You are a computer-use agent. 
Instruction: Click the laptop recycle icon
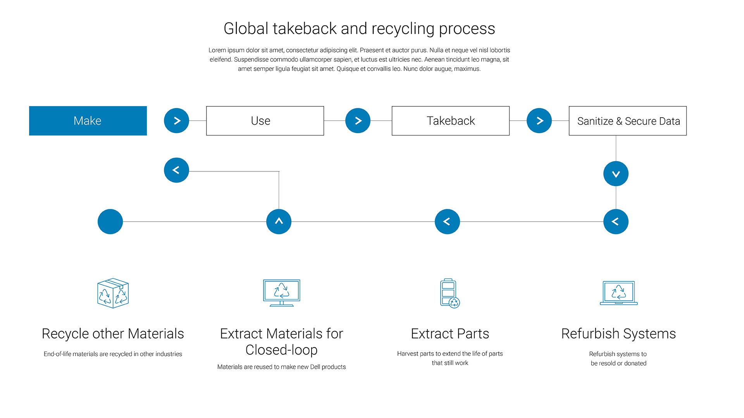tap(618, 293)
